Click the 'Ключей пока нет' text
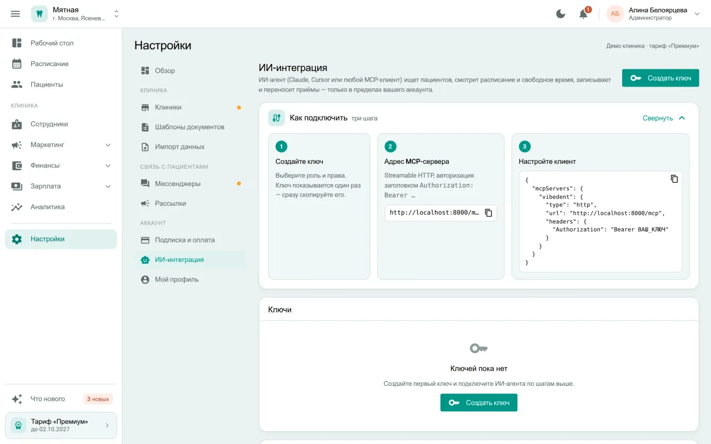The width and height of the screenshot is (711, 444). (x=479, y=369)
